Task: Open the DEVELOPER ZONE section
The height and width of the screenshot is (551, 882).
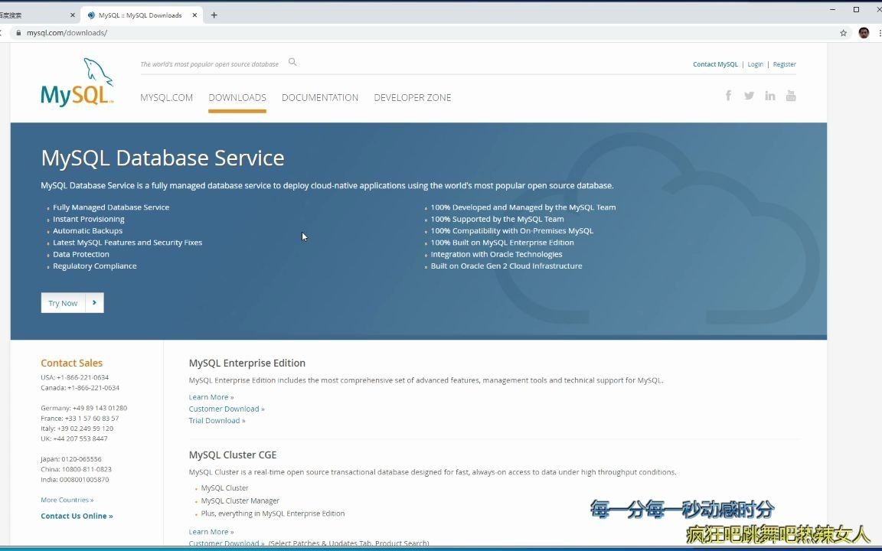Action: pyautogui.click(x=413, y=97)
